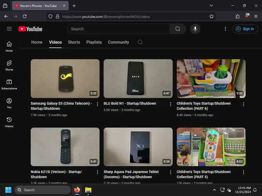Open Children's Toys Collection (PART 5) title

[x=204, y=174]
